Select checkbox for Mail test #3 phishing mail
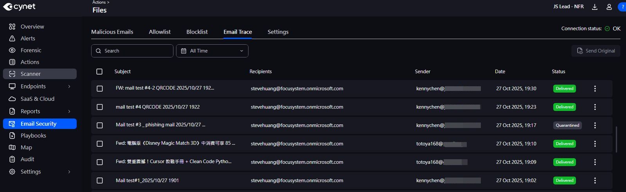Screen dimensions: 626x192 pos(100,125)
